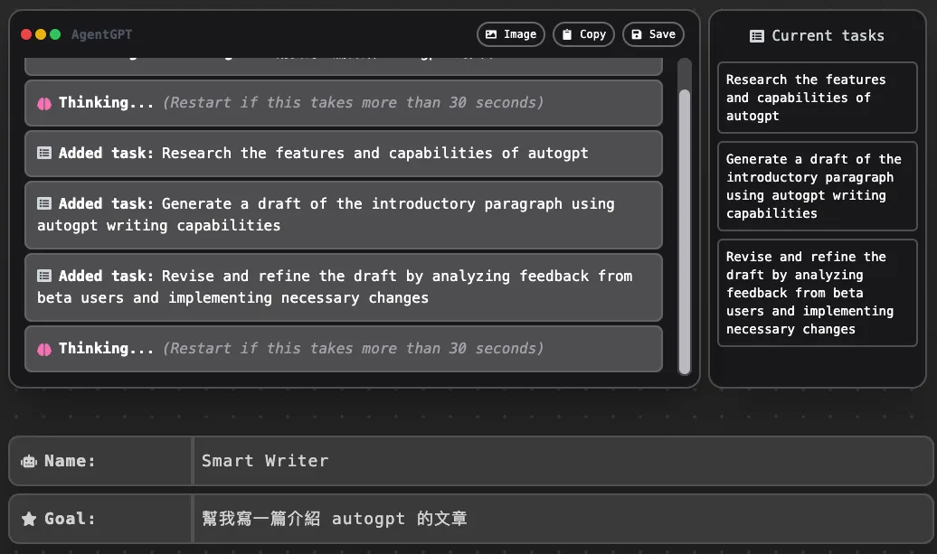This screenshot has height=554, width=937.
Task: Click list icon beside 'Revise and refine' added task
Action: click(44, 276)
